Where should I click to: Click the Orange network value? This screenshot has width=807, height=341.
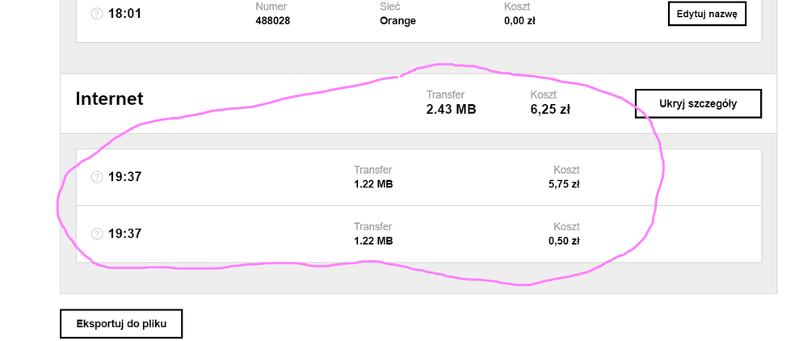tap(397, 20)
